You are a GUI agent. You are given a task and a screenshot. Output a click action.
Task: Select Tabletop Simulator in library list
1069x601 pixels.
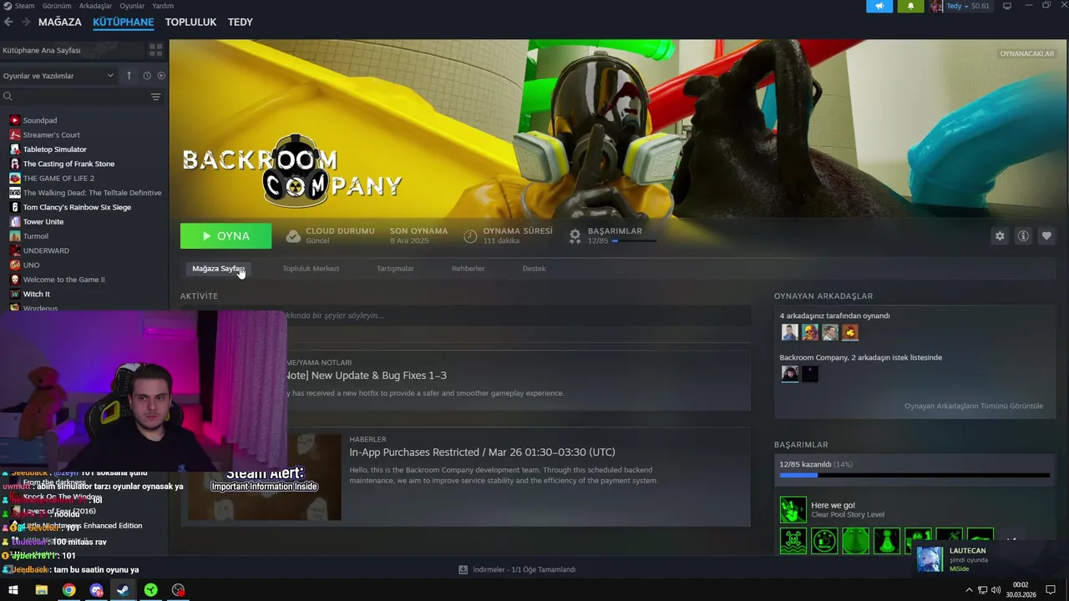click(54, 149)
